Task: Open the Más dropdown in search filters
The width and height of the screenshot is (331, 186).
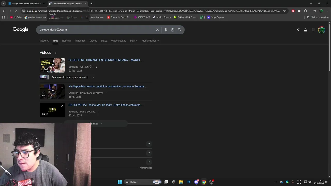Action: (134, 41)
